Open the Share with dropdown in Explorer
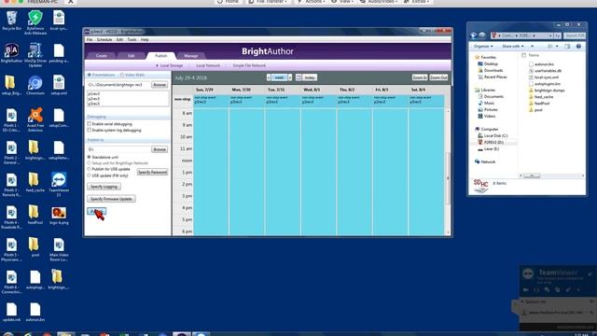 click(512, 46)
